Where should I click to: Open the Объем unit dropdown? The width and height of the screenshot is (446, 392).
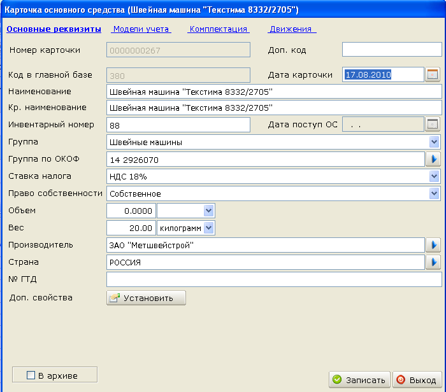tap(209, 211)
